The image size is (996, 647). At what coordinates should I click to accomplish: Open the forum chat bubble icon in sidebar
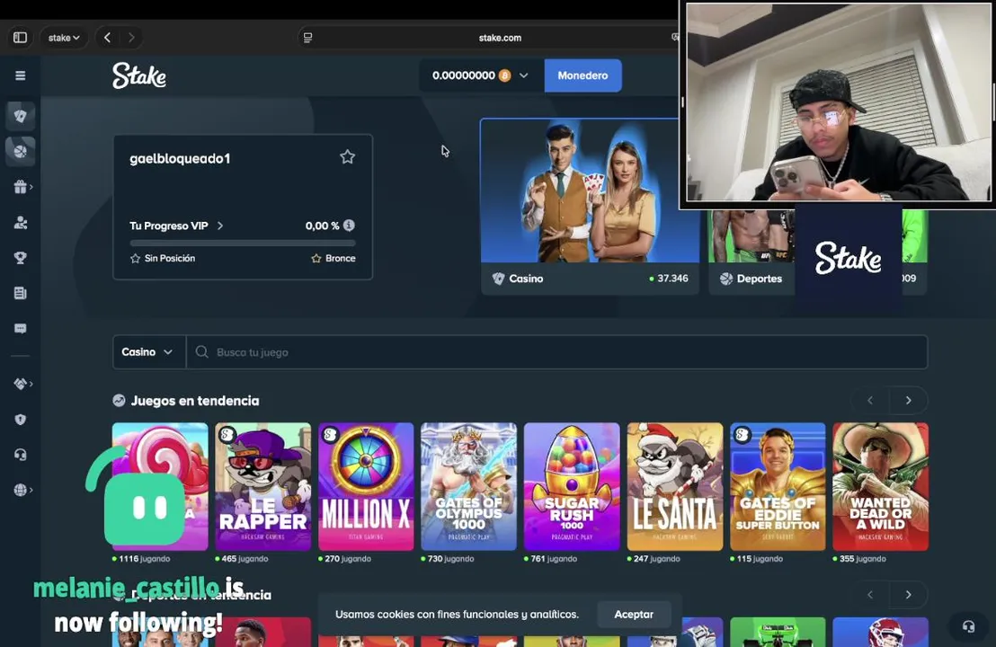click(21, 328)
